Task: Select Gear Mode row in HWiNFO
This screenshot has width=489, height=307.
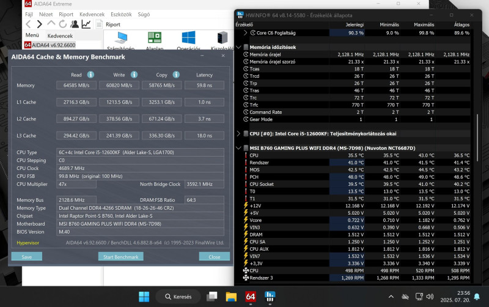Action: pos(356,119)
